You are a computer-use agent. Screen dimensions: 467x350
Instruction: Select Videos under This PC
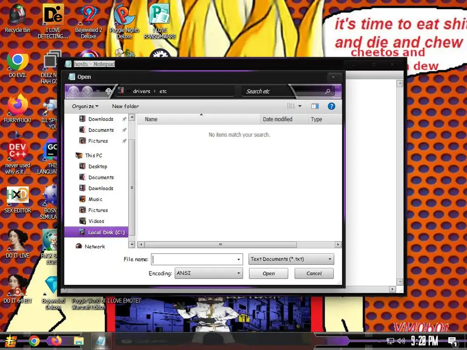[x=96, y=221]
